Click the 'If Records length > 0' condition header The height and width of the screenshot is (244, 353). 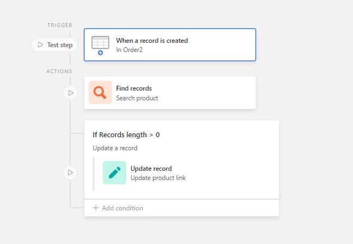[x=126, y=134]
